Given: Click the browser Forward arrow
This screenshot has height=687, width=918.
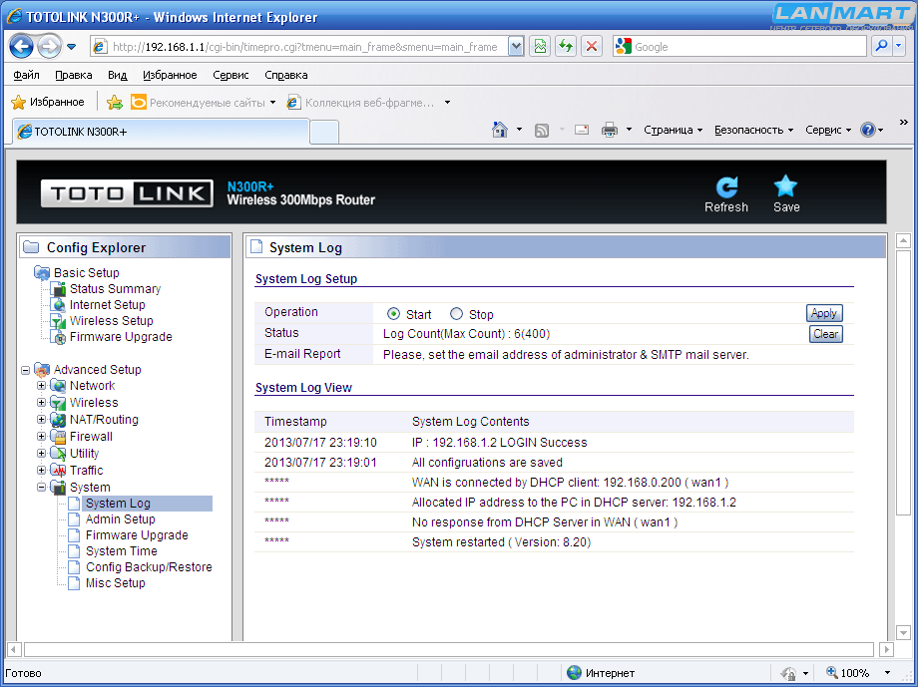Looking at the screenshot, I should (49, 46).
